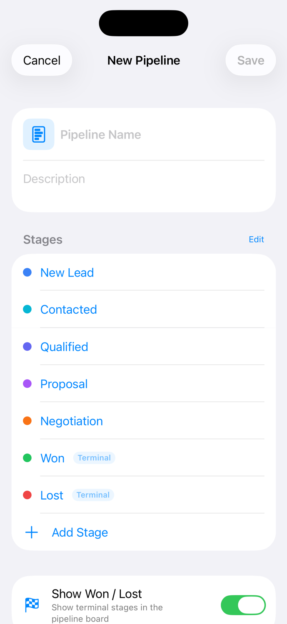This screenshot has width=287, height=624.
Task: Edit the Stages list
Action: pos(257,239)
